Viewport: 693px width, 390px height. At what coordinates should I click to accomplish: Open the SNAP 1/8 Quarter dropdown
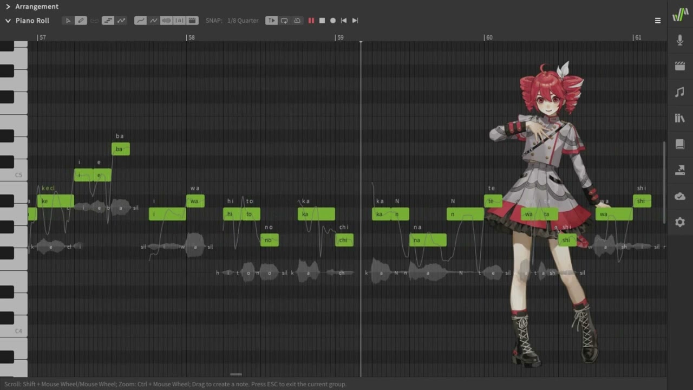[243, 21]
